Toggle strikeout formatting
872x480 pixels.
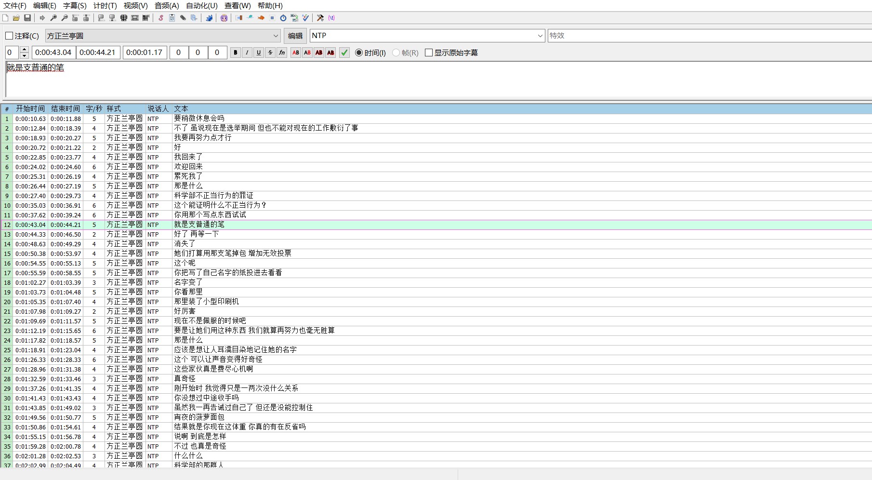coord(270,53)
